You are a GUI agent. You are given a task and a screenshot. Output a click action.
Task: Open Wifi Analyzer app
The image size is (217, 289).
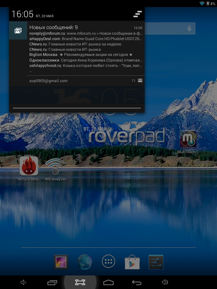point(55,168)
